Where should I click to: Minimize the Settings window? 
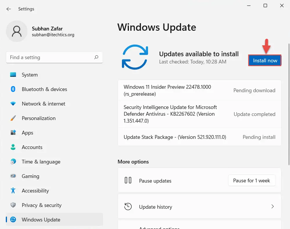(x=249, y=6)
